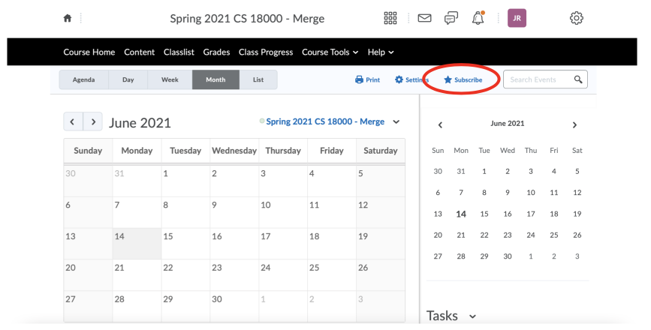651x330 pixels.
Task: Select bold 14 in mini calendar
Action: click(x=461, y=214)
